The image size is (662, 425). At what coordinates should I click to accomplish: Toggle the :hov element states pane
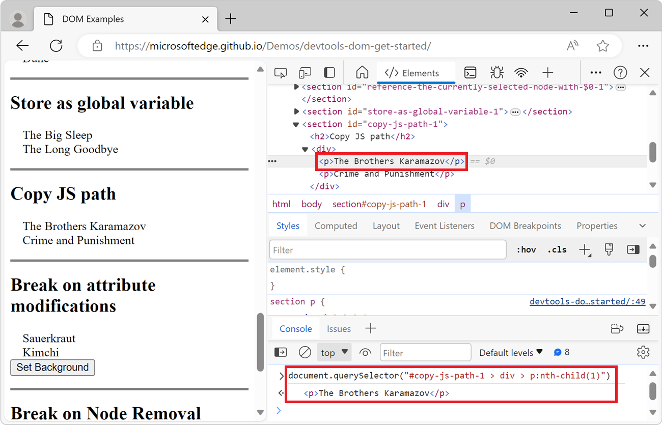click(525, 249)
